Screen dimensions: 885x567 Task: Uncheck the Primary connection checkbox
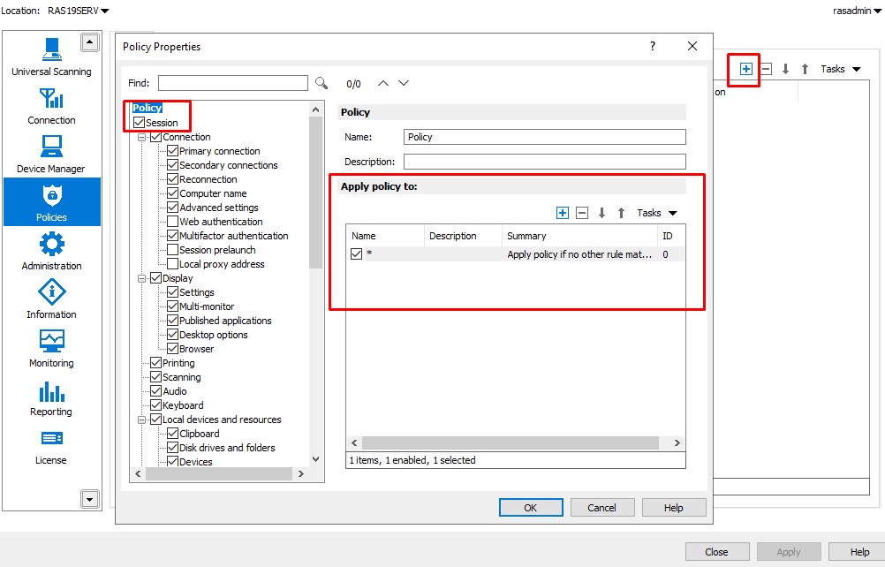[x=173, y=151]
